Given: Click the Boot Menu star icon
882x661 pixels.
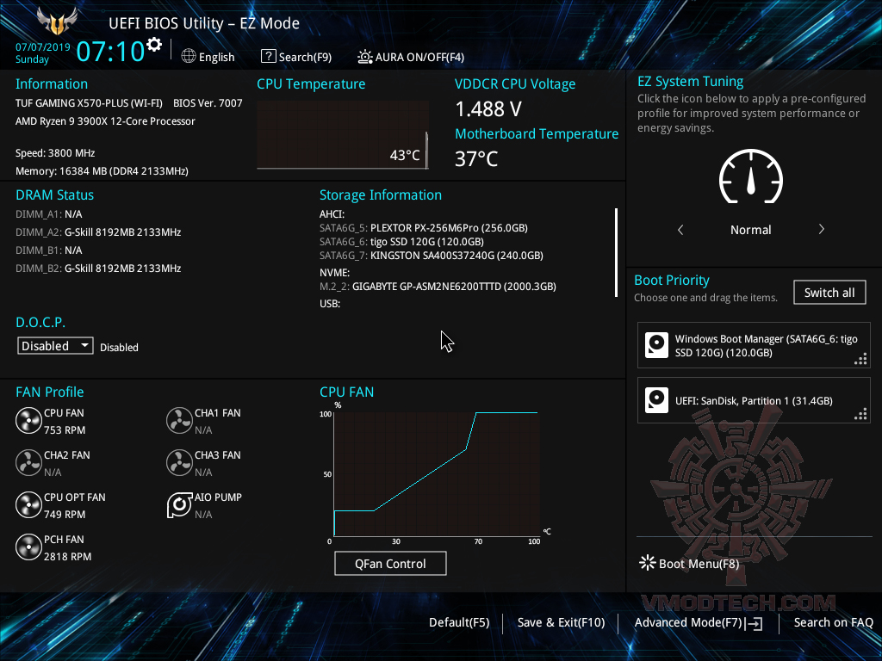Looking at the screenshot, I should [648, 563].
